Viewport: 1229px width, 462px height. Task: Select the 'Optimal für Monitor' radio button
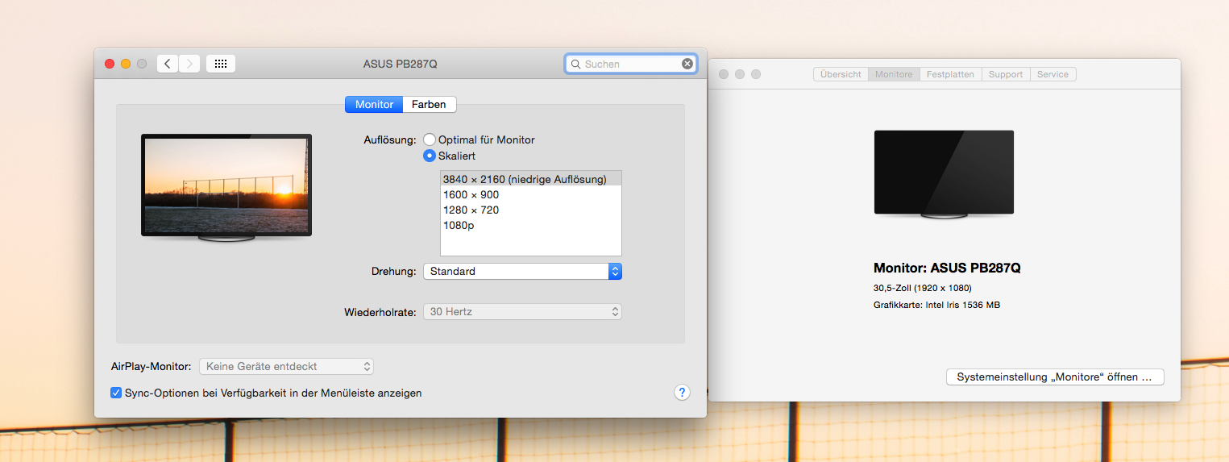click(430, 139)
